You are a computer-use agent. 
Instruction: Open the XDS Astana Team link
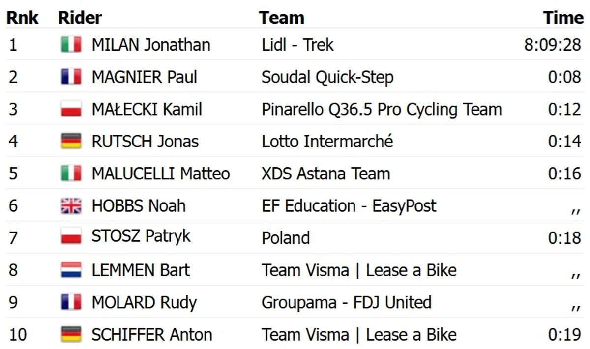[326, 174]
